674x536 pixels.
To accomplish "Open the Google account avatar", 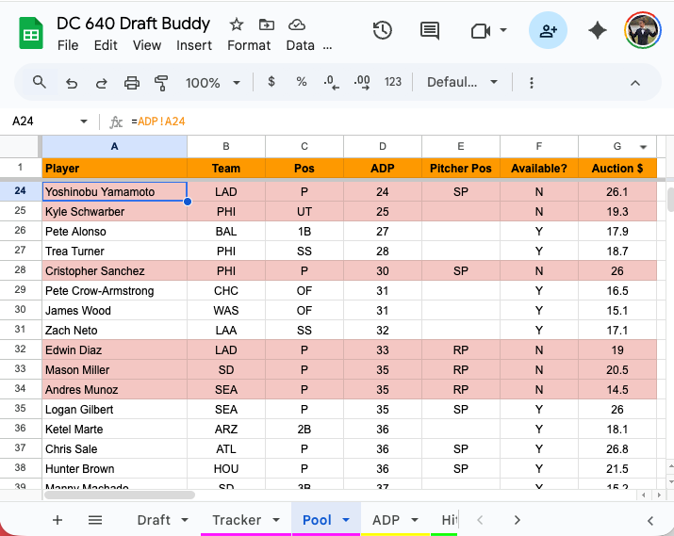I will 643,30.
